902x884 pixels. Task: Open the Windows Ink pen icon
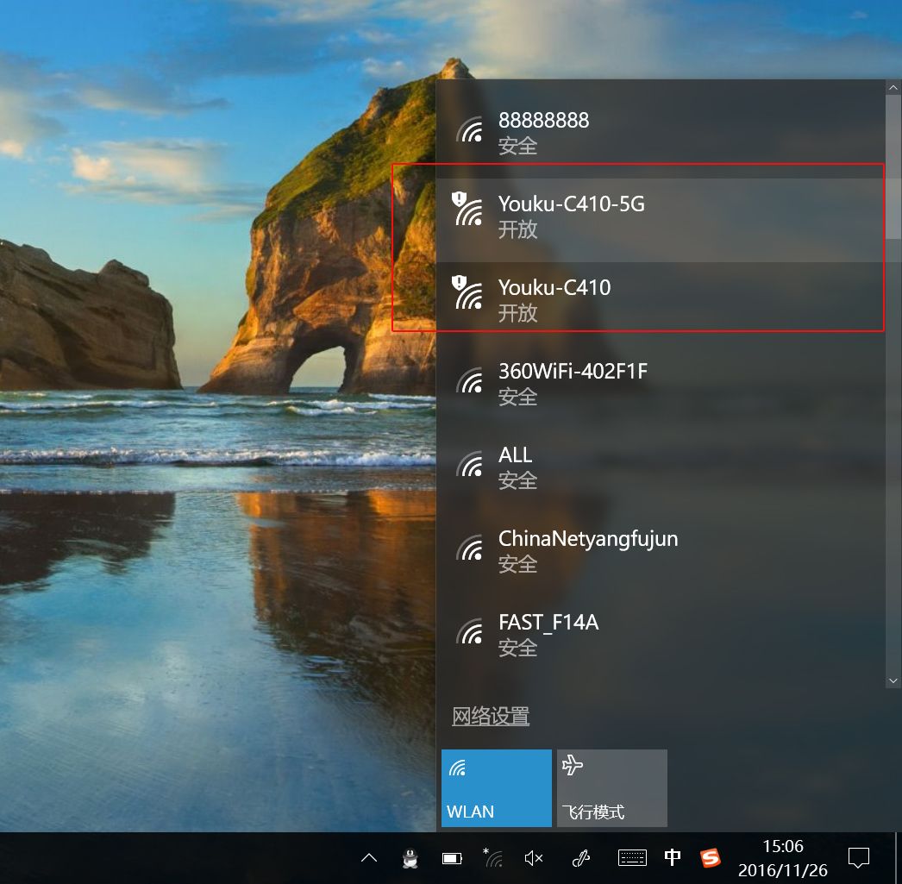[x=581, y=859]
